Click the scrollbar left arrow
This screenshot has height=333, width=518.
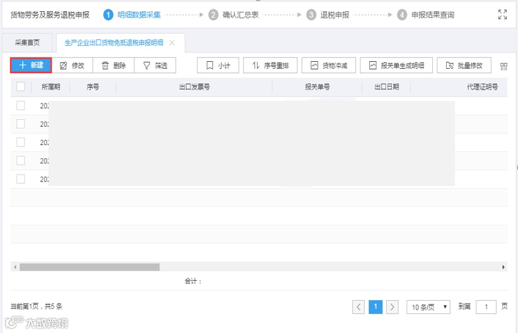[x=15, y=267]
